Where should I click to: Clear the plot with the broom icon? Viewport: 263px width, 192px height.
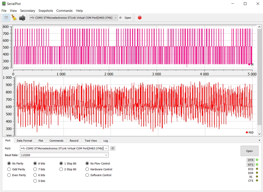point(14,18)
